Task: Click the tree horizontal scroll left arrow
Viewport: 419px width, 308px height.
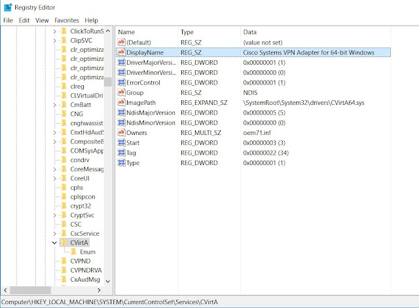Action: coord(5,290)
